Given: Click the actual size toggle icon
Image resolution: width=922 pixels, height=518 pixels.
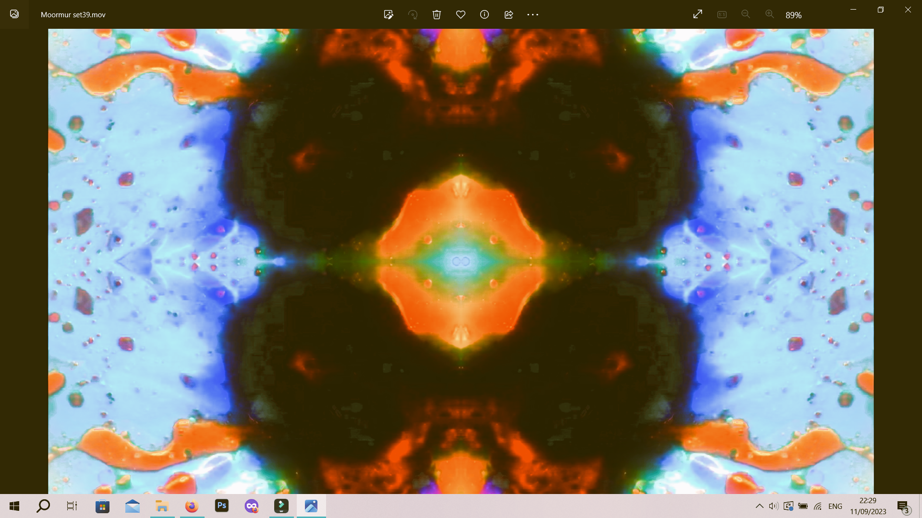Looking at the screenshot, I should (722, 14).
